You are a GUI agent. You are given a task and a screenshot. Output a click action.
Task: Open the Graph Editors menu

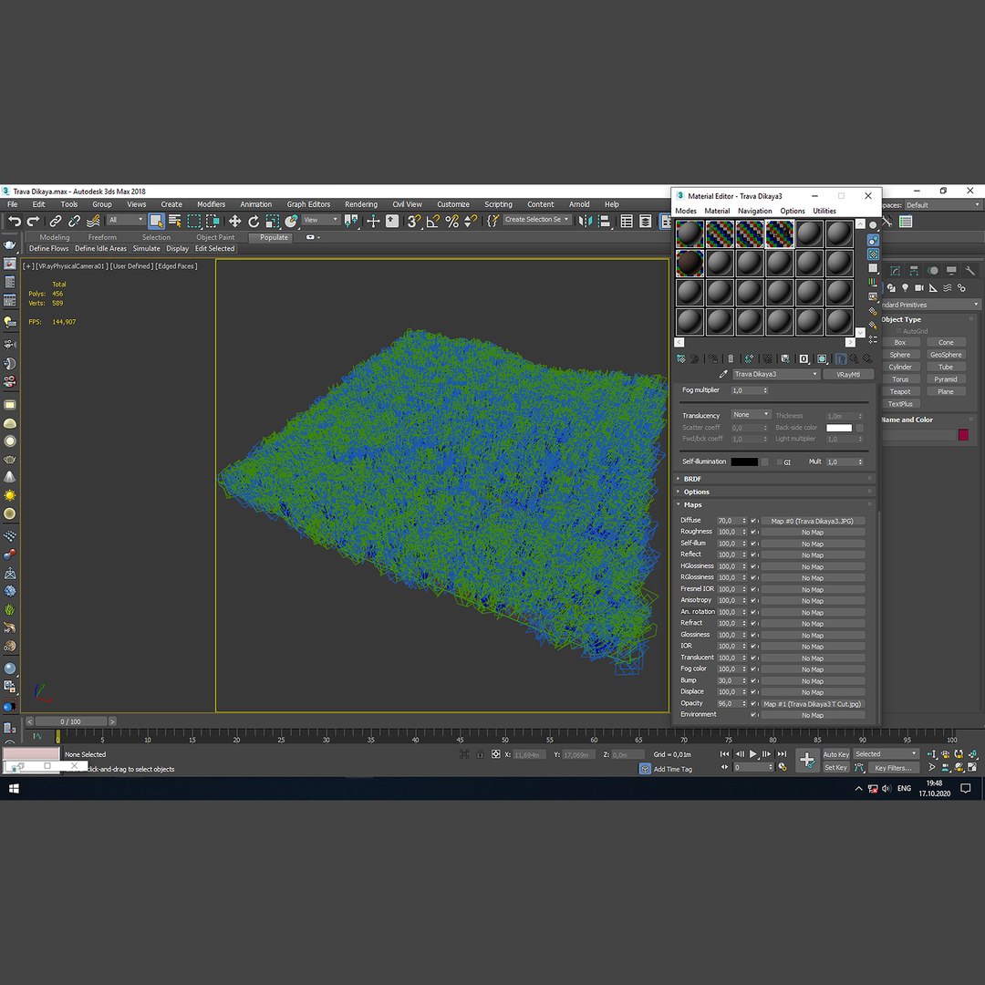[x=308, y=204]
